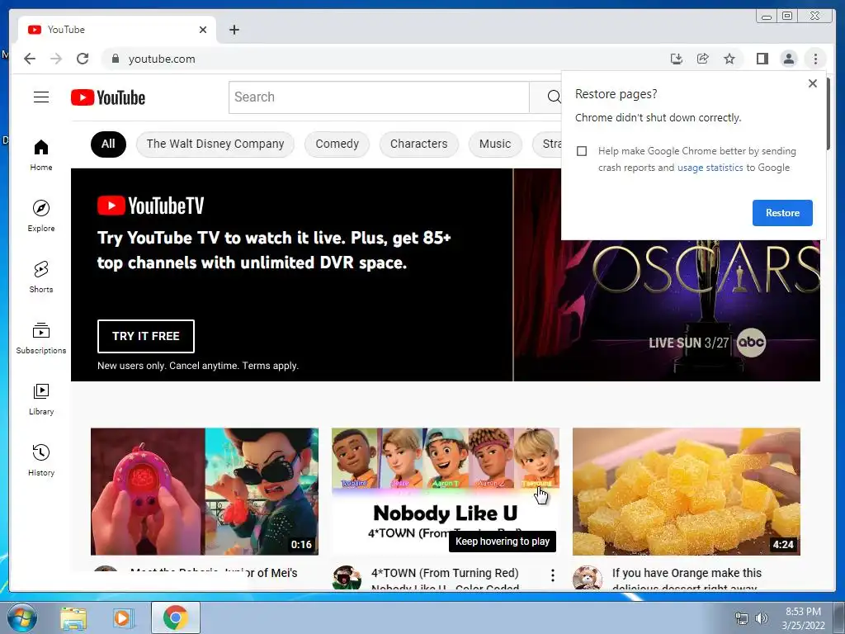The width and height of the screenshot is (845, 634).
Task: Click the Restore button
Action: (x=782, y=213)
